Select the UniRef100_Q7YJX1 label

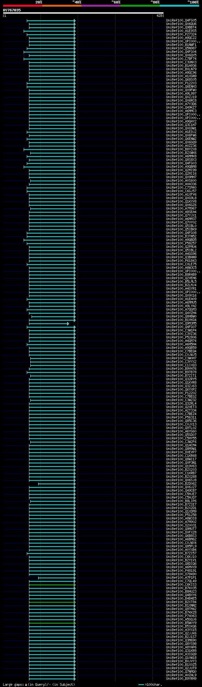click(x=181, y=215)
